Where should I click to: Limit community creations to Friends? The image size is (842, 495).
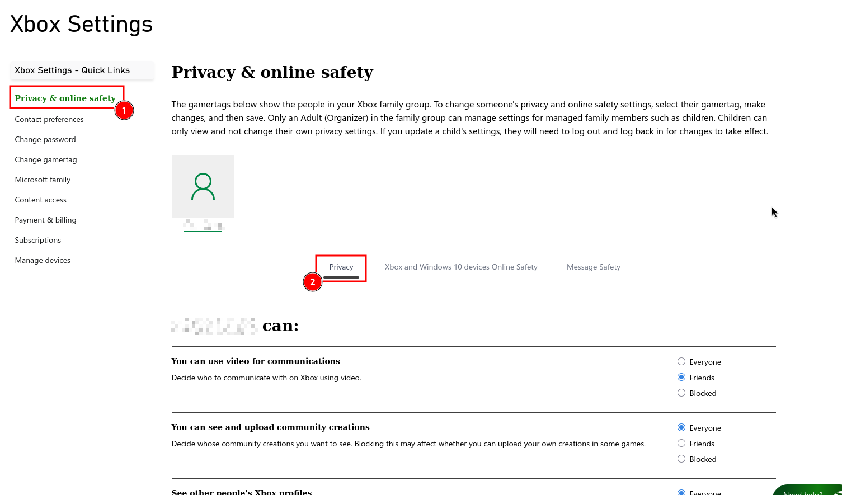(681, 444)
